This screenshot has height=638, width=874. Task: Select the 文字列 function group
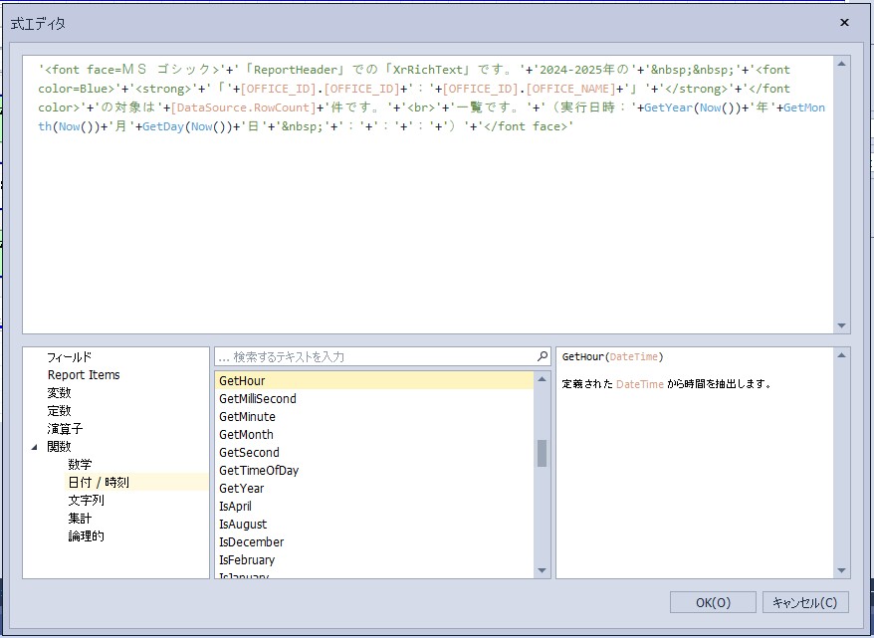click(x=86, y=501)
